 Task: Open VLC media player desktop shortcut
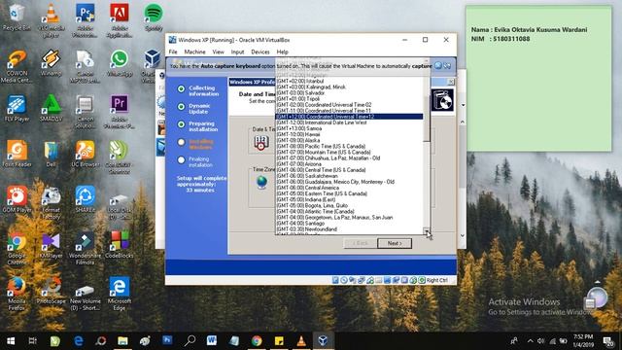[x=52, y=20]
